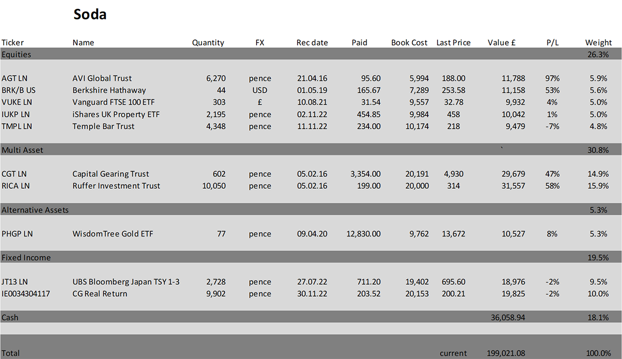
Task: Click the Weight column header
Action: [598, 43]
